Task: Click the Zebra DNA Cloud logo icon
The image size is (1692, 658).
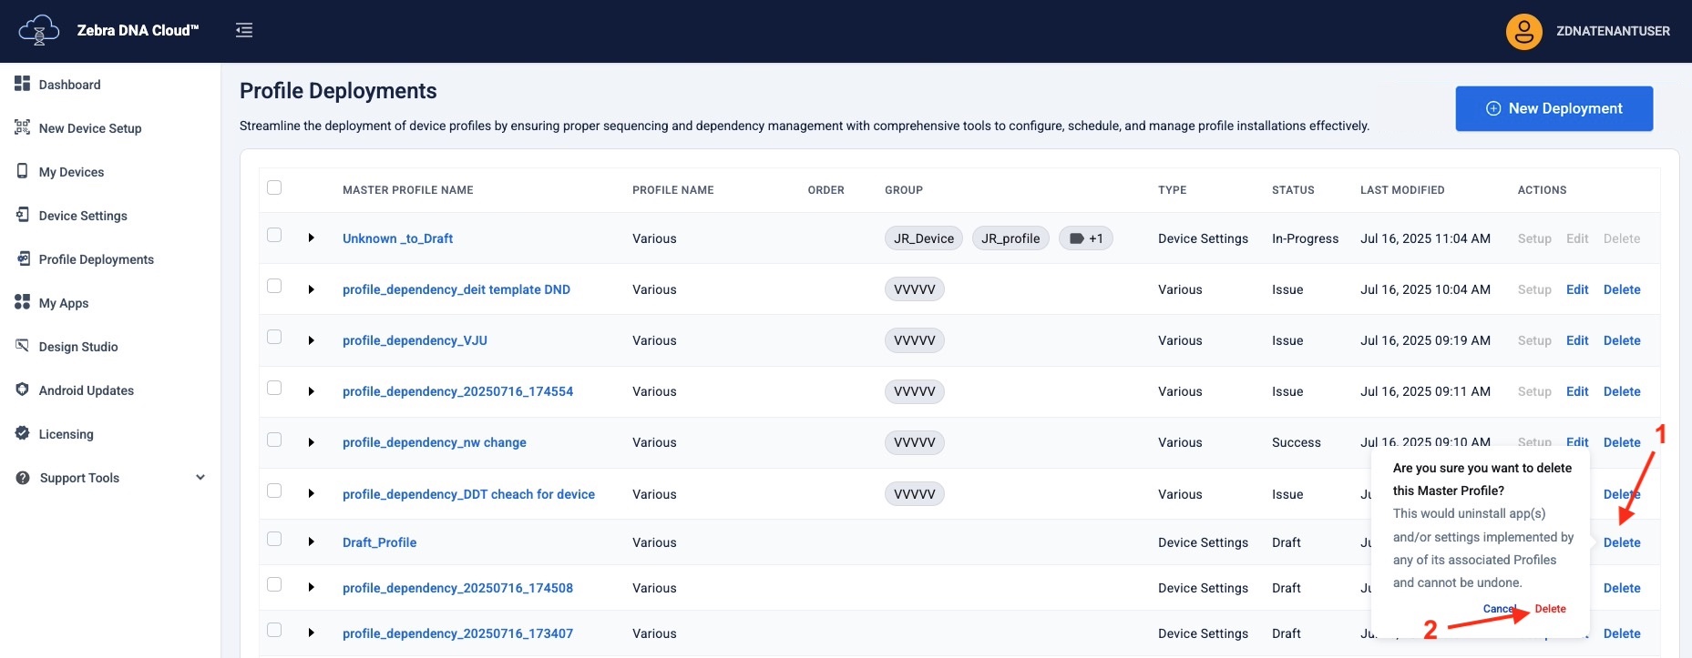Action: pyautogui.click(x=38, y=30)
